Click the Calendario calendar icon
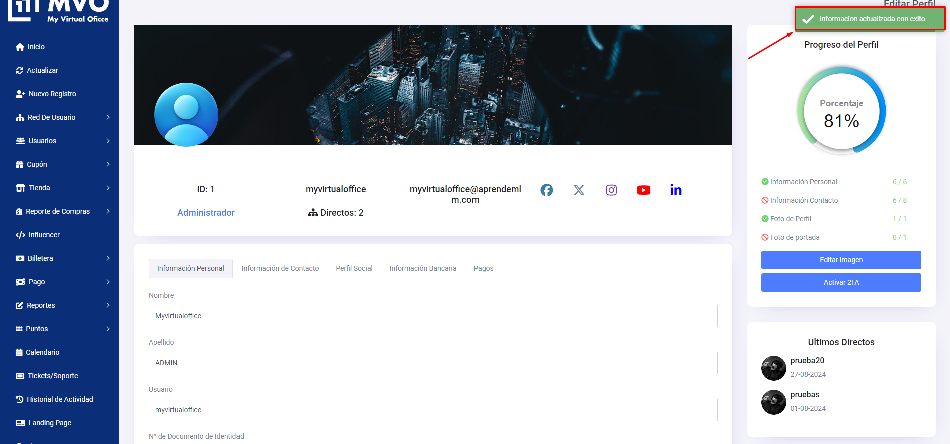 pos(19,352)
